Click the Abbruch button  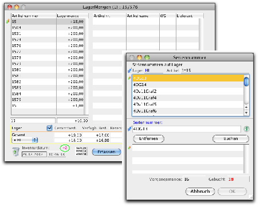200,192
